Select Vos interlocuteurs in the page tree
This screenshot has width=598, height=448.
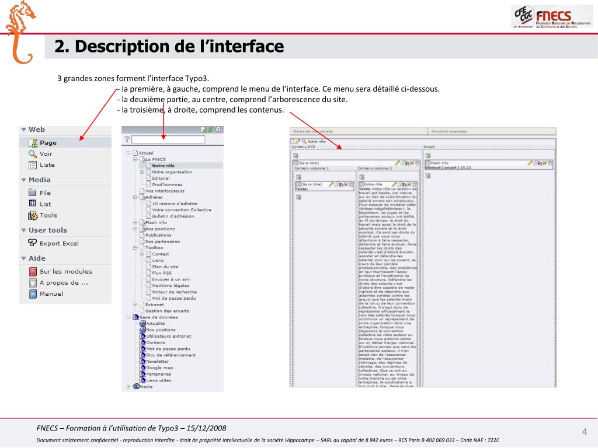pos(165,191)
